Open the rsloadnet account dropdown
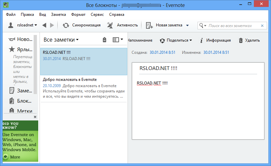Viewport: 271px width, 166px height. coord(27,25)
